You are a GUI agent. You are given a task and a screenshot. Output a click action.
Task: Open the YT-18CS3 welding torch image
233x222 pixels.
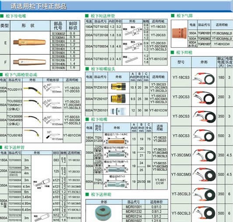point(204,78)
